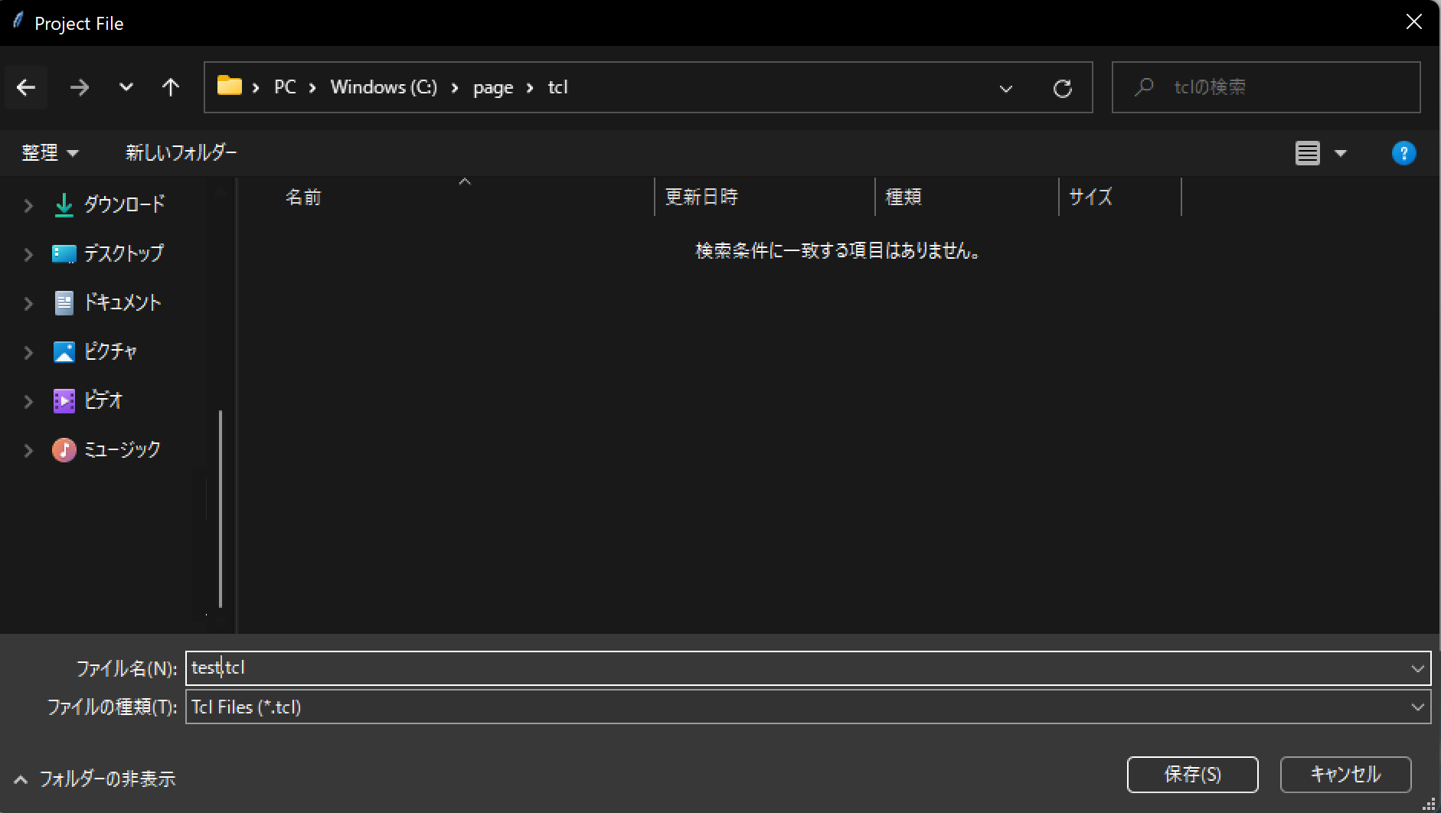Open the Downloads folder in sidebar
Image resolution: width=1441 pixels, height=813 pixels.
[123, 204]
